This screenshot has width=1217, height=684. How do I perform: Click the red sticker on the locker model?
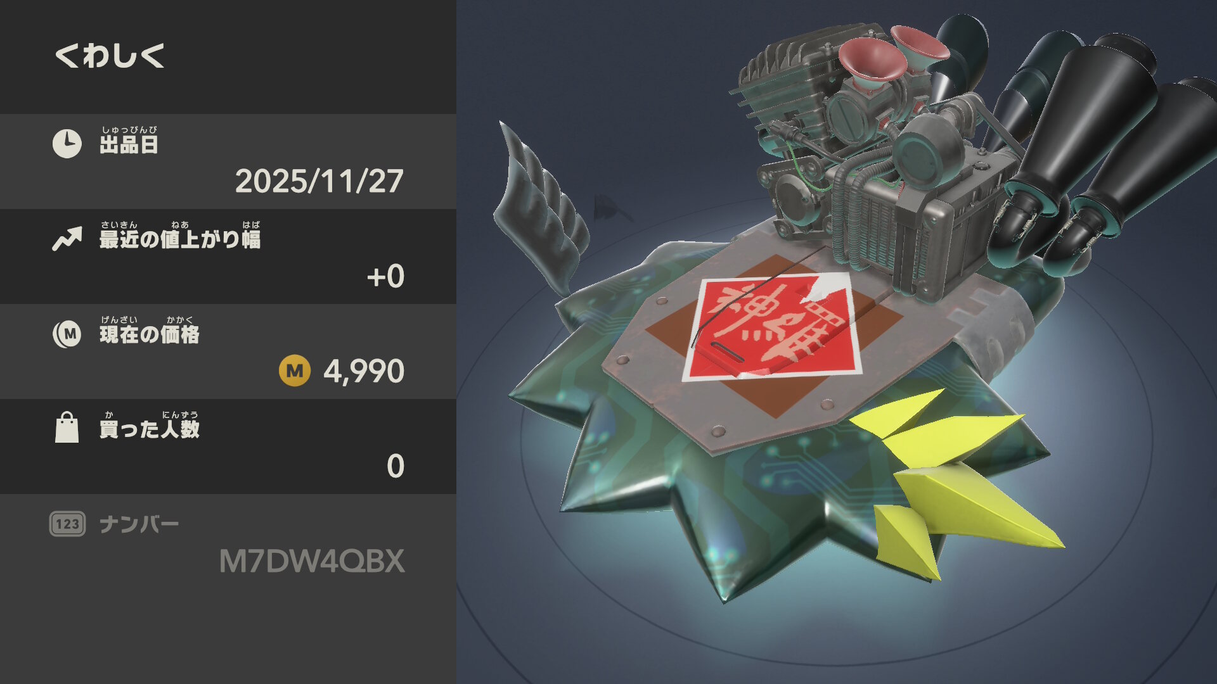773,327
